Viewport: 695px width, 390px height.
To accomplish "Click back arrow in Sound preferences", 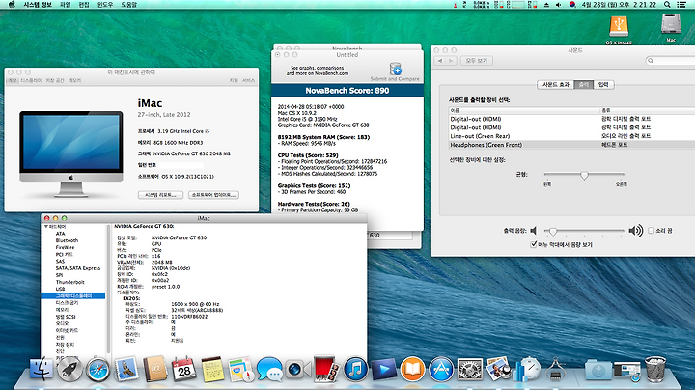I will tap(440, 61).
